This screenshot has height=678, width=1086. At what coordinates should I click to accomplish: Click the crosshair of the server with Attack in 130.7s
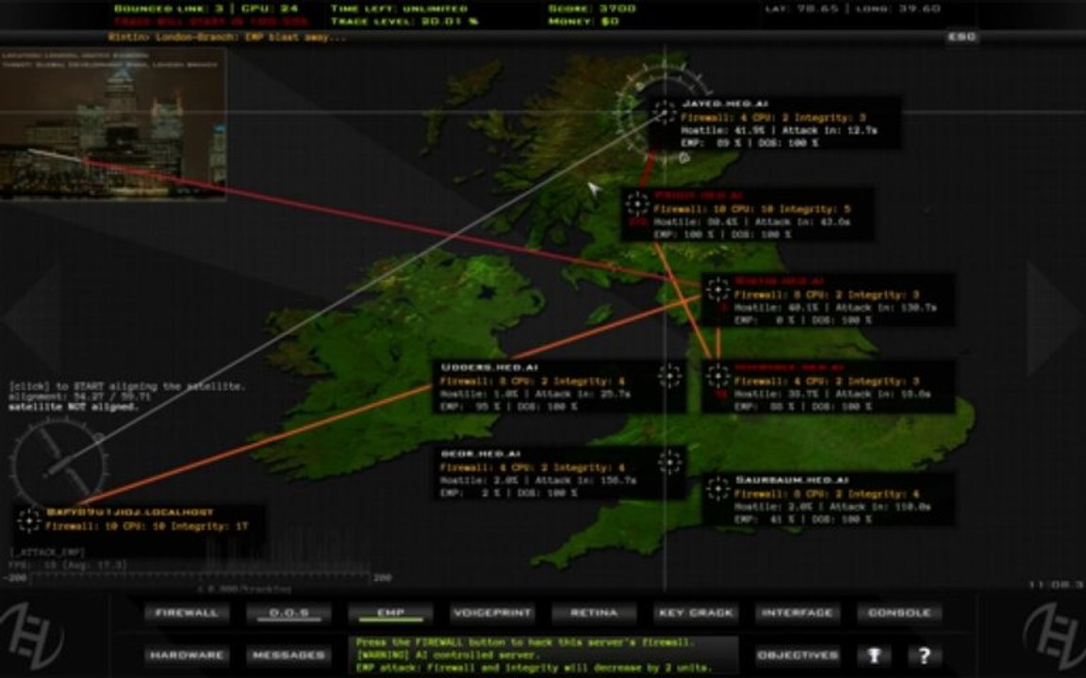coord(717,289)
